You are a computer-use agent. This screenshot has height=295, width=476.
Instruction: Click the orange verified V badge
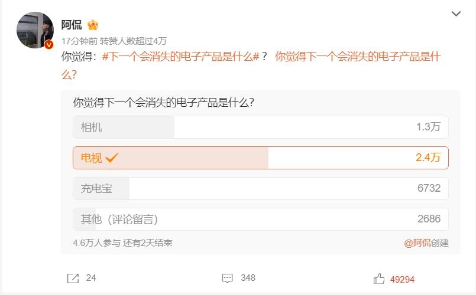point(49,44)
